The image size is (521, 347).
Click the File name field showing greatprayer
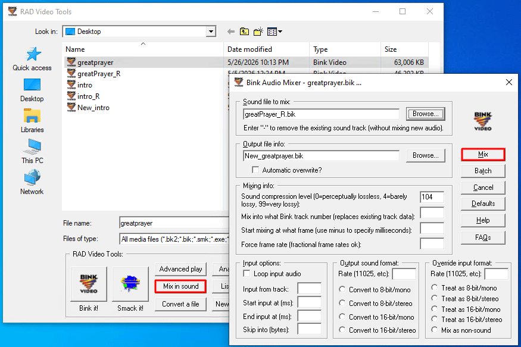pyautogui.click(x=174, y=223)
